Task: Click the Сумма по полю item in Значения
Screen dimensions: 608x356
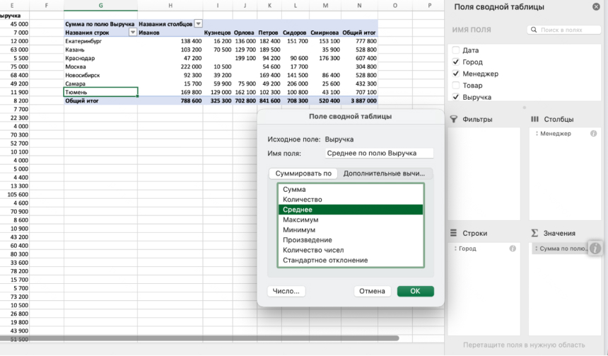Action: coord(561,248)
